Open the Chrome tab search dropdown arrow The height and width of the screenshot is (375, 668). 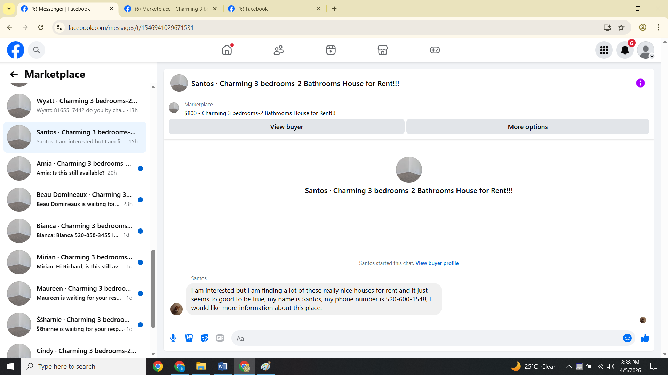pyautogui.click(x=9, y=9)
